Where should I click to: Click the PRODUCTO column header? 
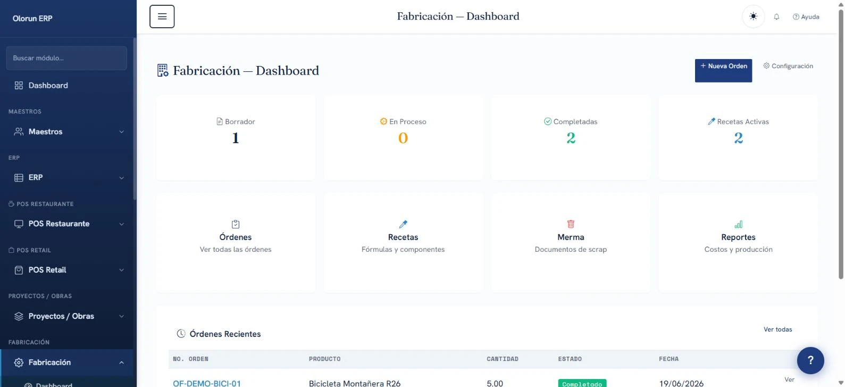[x=324, y=359]
